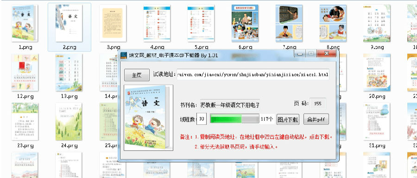Click the 页码 field showing 155
Image resolution: width=417 pixels, height=178 pixels.
317,104
